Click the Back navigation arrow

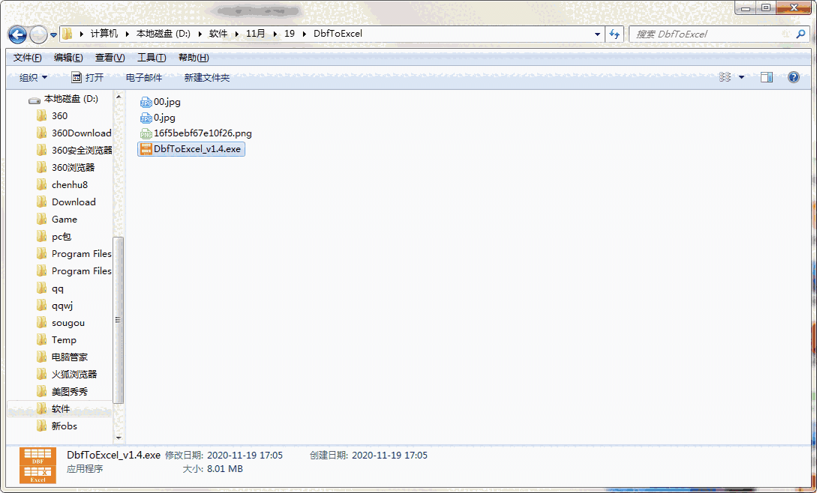point(17,34)
